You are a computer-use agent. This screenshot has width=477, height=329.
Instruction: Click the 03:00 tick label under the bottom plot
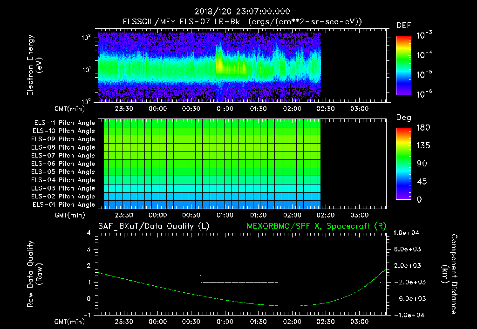(x=359, y=322)
